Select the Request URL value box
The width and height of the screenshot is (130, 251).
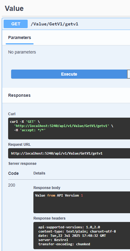pyautogui.click(x=69, y=153)
